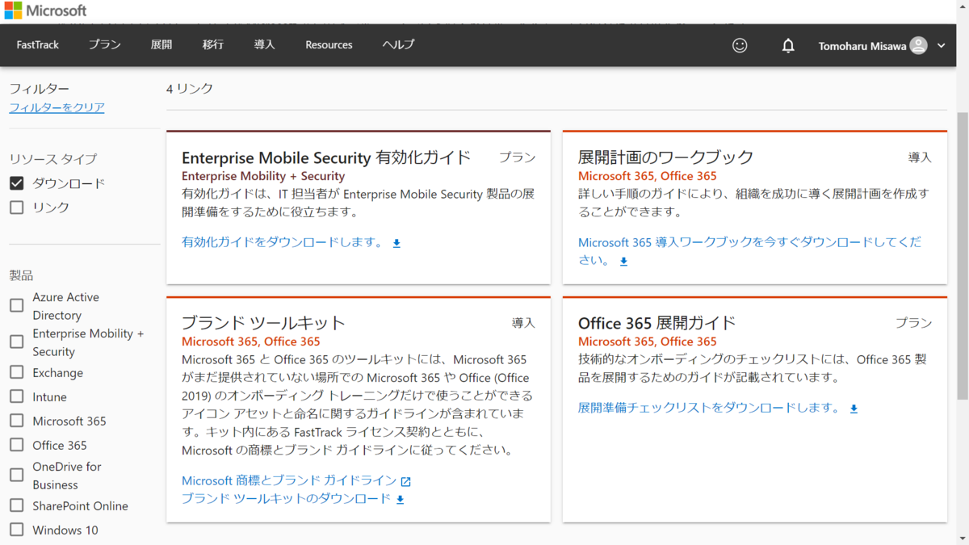The width and height of the screenshot is (969, 545).
Task: Click 展開準備チェックリストをダウンロードします link
Action: point(709,409)
